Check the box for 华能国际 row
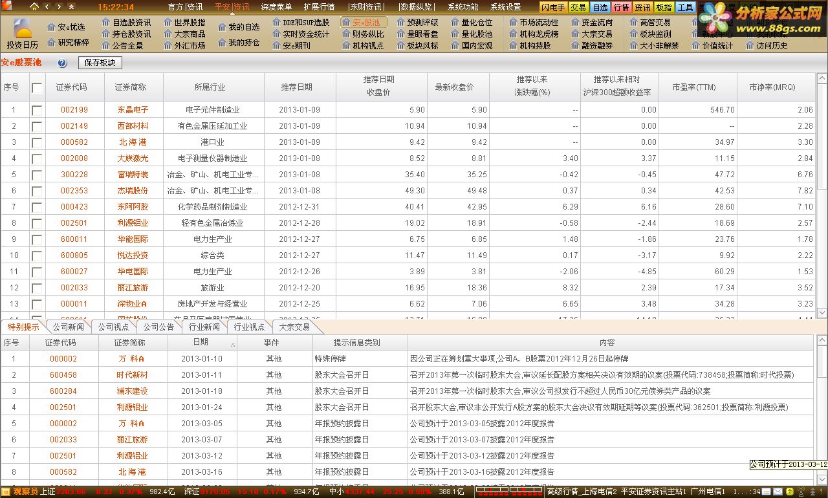Viewport: 828px width, 498px height. point(38,239)
